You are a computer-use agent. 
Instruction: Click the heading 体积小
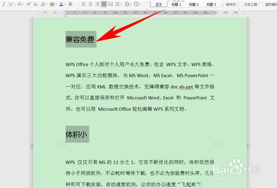(x=76, y=134)
